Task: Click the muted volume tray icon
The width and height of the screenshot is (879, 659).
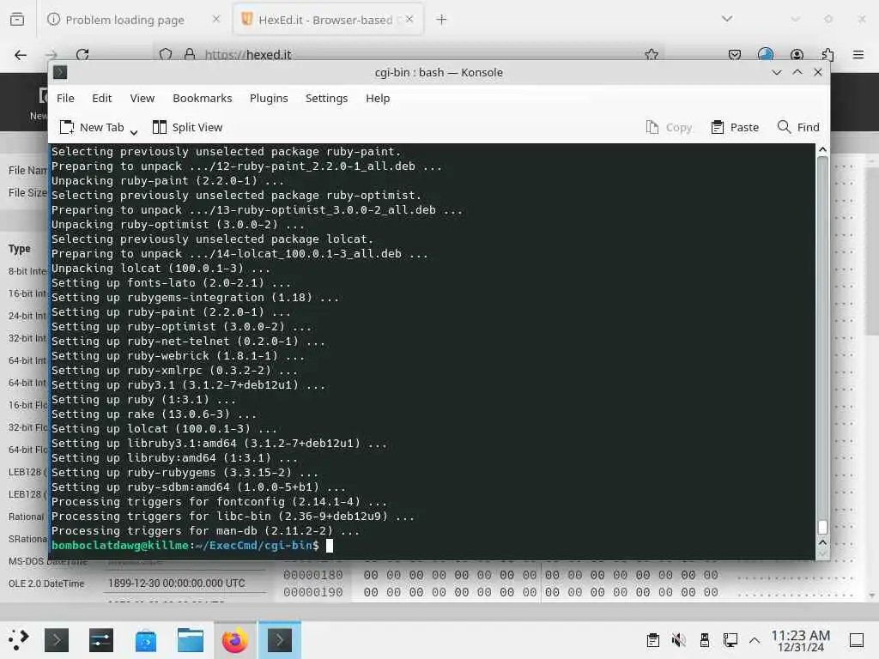Action: click(678, 640)
